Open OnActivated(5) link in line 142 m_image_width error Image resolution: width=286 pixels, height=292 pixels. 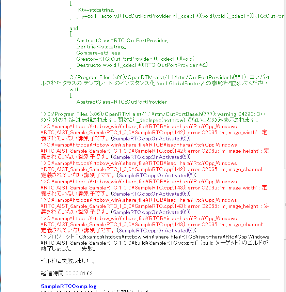[x=151, y=139]
